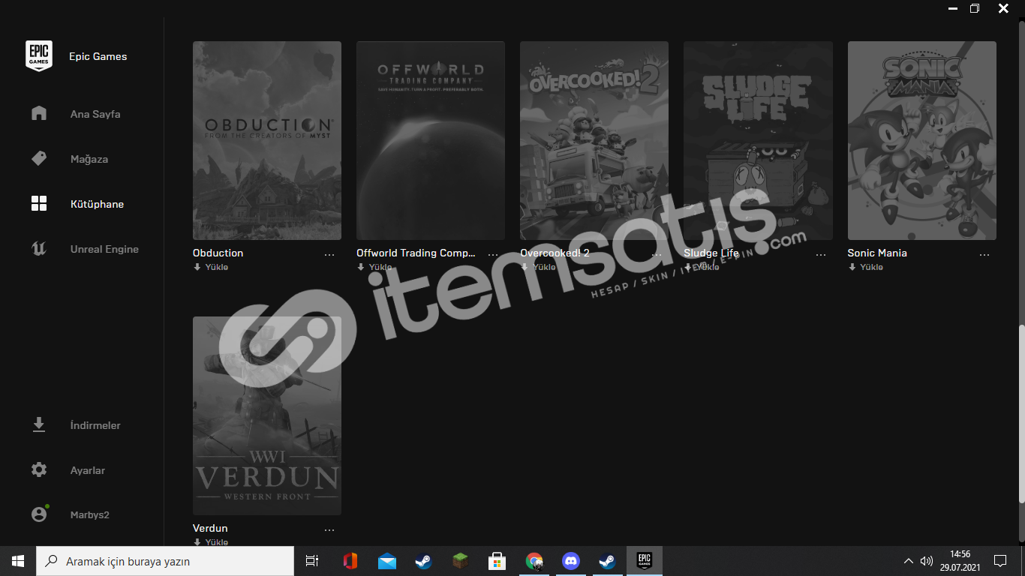Select the Sonic Mania cover art
The image size is (1025, 576).
tap(922, 140)
